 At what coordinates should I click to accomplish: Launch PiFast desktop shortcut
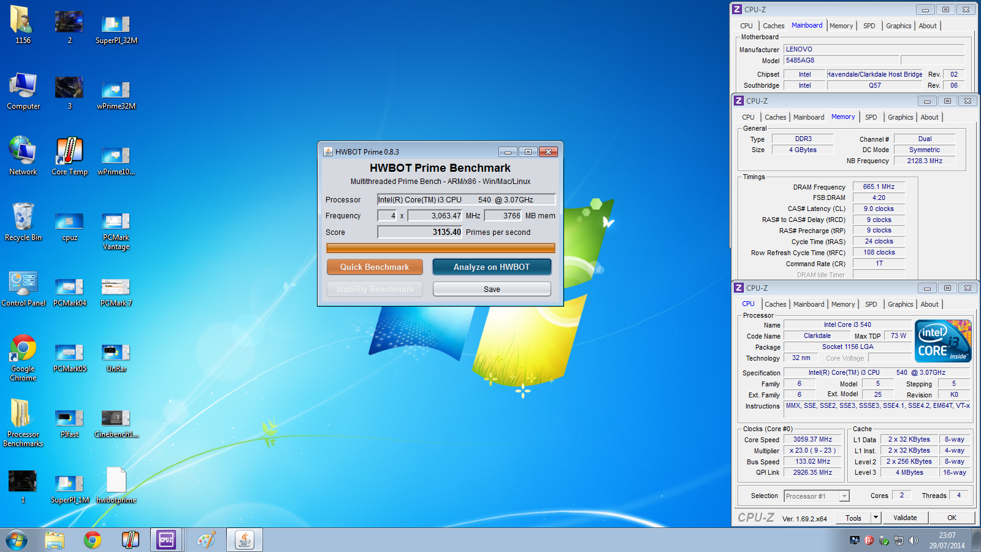[69, 423]
